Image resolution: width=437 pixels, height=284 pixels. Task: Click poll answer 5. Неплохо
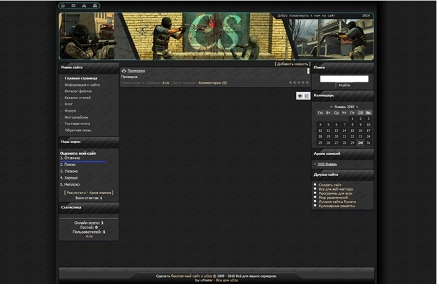70,184
